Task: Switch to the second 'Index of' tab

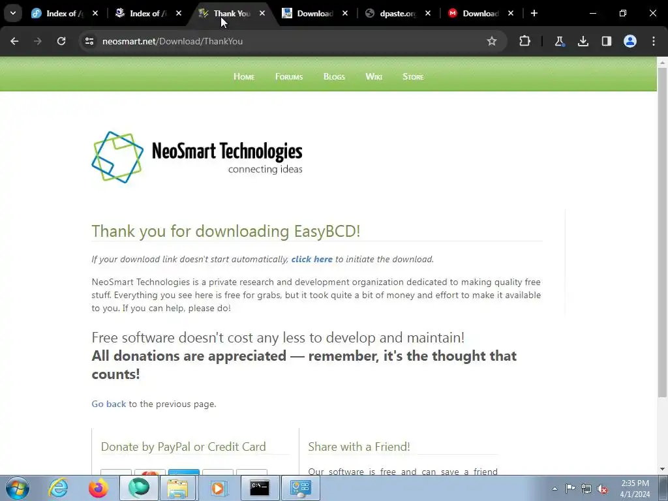Action: coord(147,13)
